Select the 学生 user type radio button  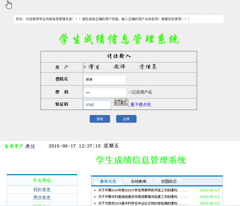pos(84,67)
